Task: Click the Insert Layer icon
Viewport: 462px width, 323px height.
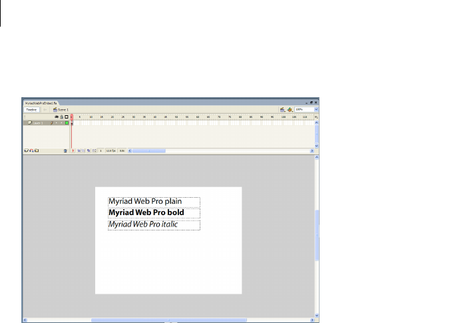Action: 26,151
